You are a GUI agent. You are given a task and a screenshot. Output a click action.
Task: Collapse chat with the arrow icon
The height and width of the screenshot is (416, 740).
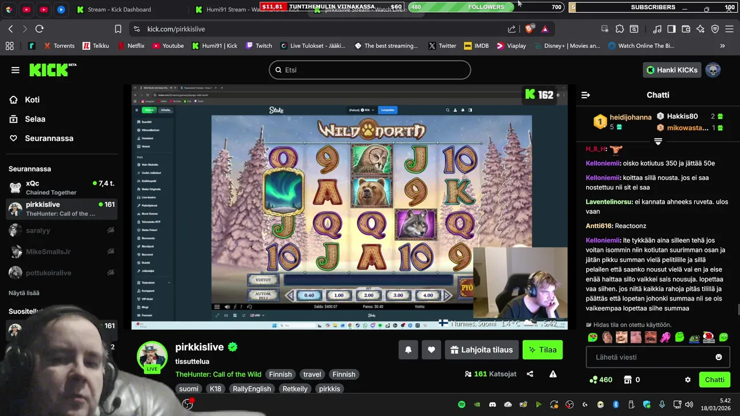click(x=586, y=95)
